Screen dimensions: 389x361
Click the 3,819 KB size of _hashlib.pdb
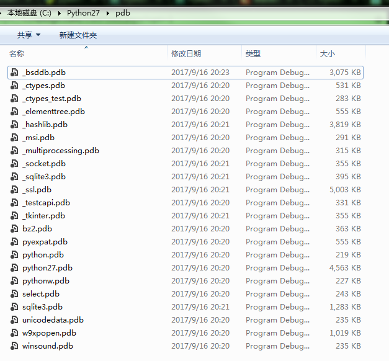coord(345,125)
